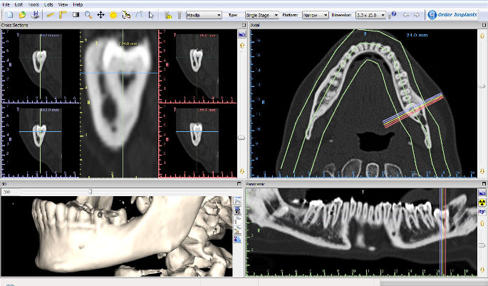Click the fourth 3D view side toolbar icon
Image resolution: width=488 pixels, height=286 pixels.
click(x=237, y=230)
